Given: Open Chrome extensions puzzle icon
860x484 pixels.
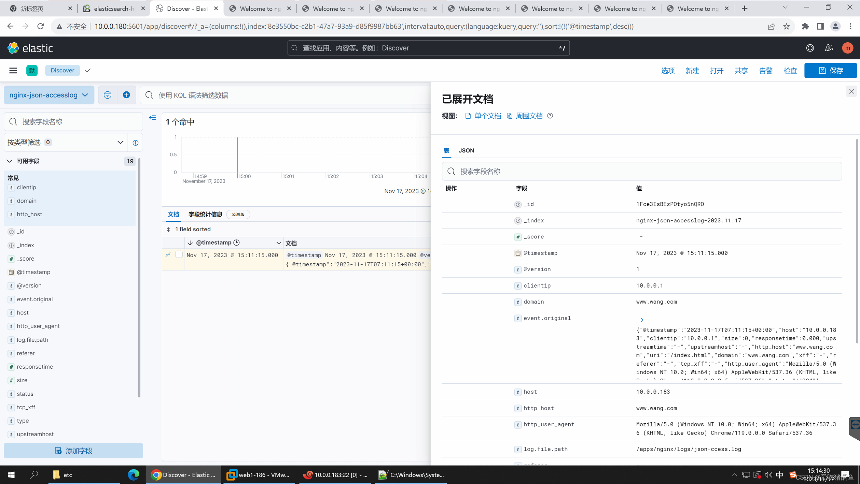Looking at the screenshot, I should (805, 26).
